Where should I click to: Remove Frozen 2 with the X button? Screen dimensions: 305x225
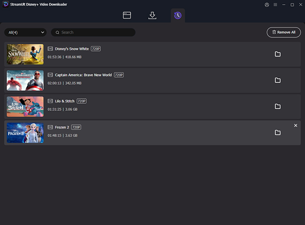tap(296, 125)
